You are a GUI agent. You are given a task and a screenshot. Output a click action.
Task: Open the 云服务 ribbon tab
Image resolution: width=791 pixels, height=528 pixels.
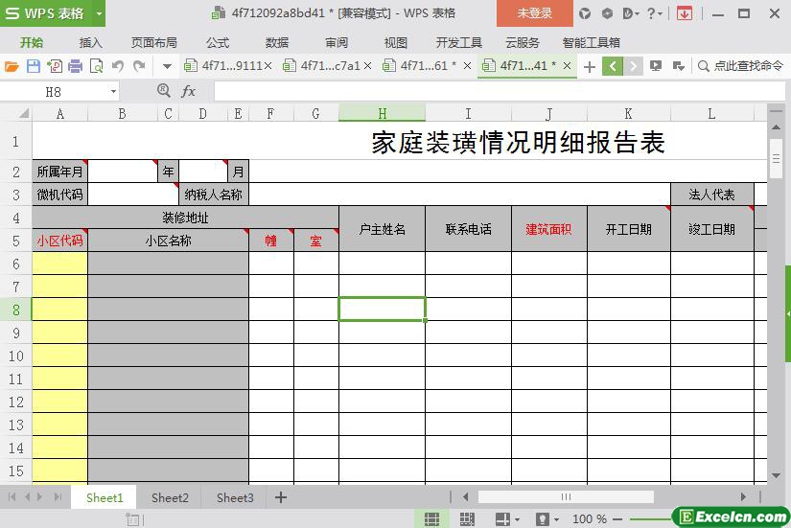[x=523, y=43]
